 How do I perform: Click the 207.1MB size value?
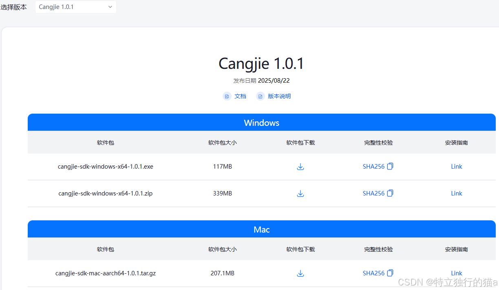coord(223,273)
